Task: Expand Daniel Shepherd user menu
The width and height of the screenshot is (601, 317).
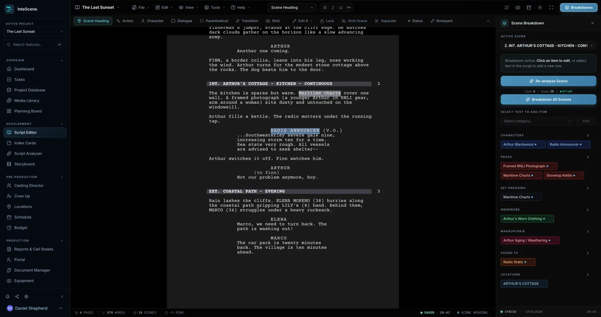Action: tap(35, 308)
